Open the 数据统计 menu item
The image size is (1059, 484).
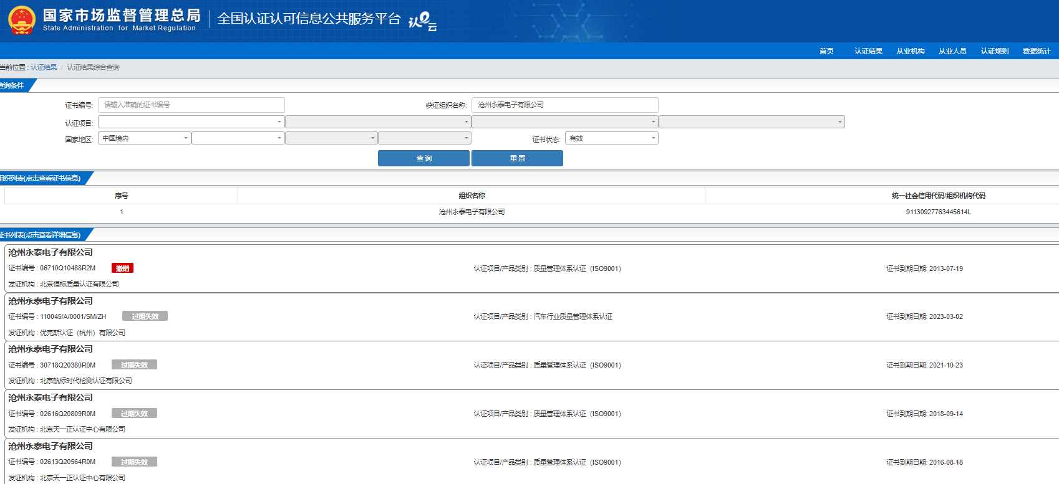[1037, 51]
